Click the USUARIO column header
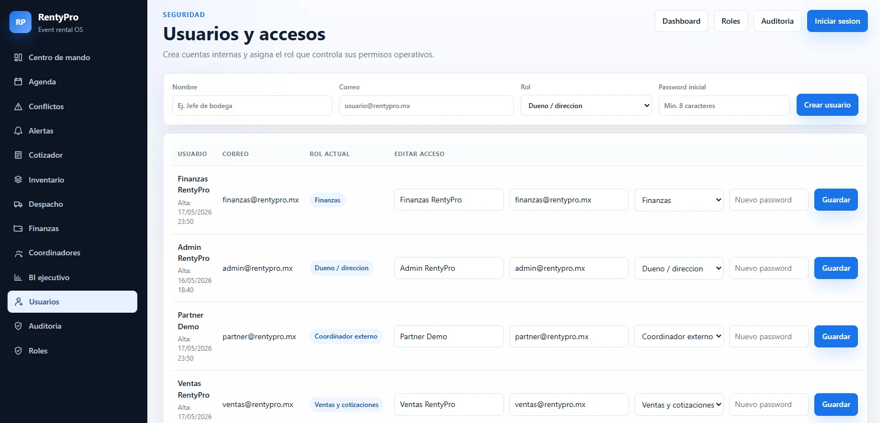This screenshot has width=880, height=423. pos(192,154)
